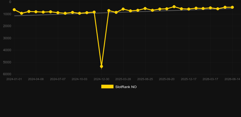Click the y-axis value 1000
This screenshot has width=241, height=117.
[7, 14]
